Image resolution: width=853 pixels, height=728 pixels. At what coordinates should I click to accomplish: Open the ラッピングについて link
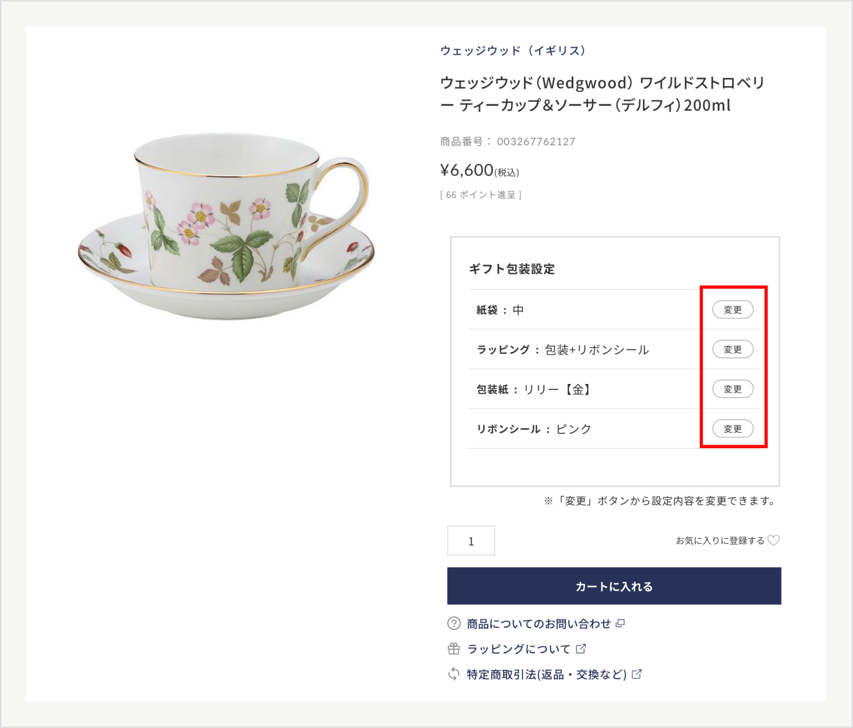click(x=518, y=649)
